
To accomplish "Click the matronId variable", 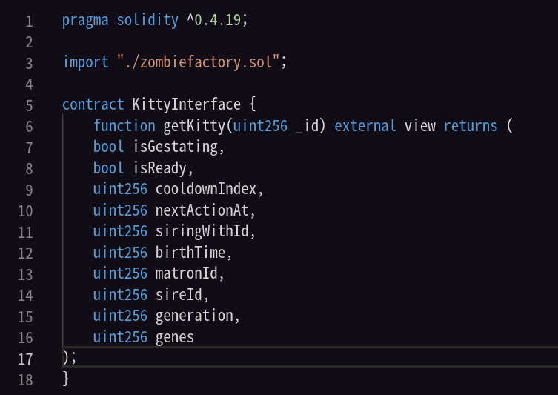I will (x=187, y=273).
